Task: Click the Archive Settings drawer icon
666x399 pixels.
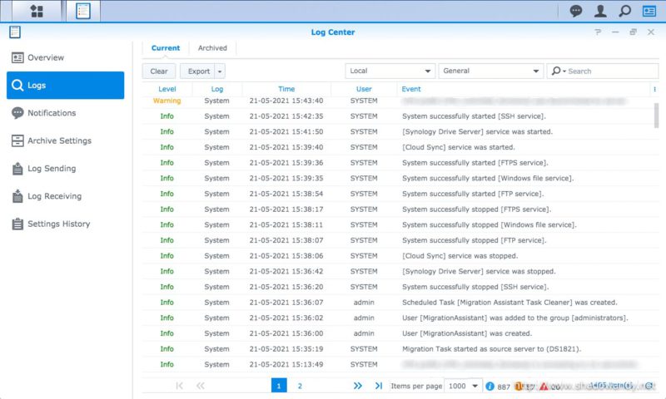Action: point(17,140)
